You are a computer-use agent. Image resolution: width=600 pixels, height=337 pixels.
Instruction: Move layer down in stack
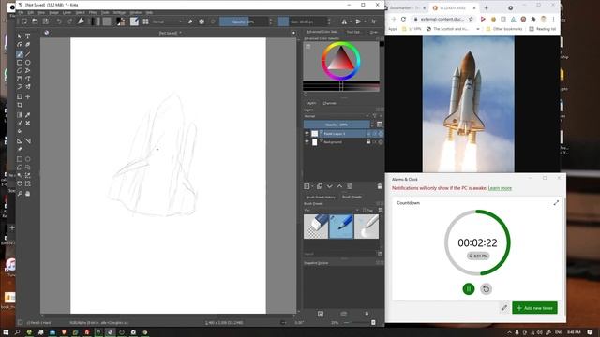click(329, 186)
